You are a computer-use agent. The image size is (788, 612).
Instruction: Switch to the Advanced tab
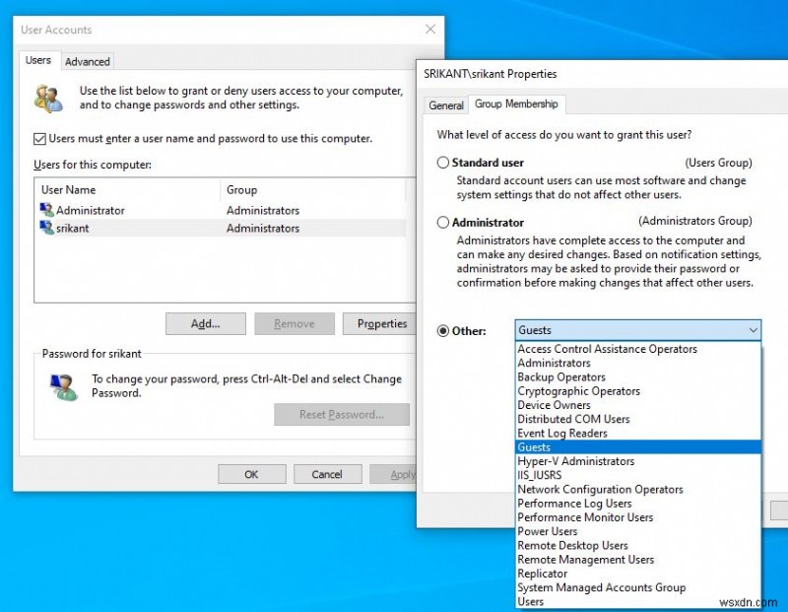pos(87,61)
